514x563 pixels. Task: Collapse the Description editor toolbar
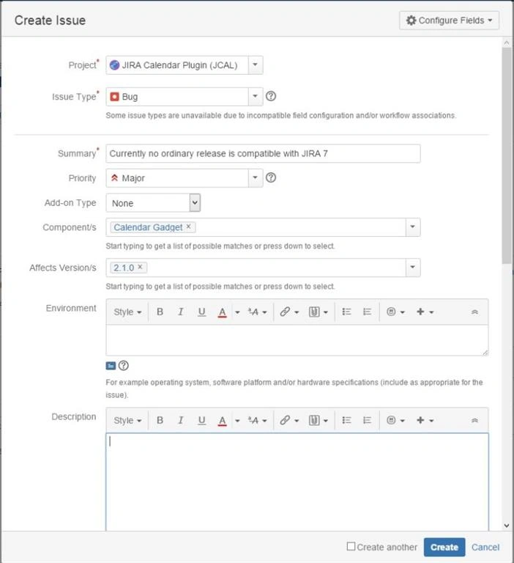474,421
